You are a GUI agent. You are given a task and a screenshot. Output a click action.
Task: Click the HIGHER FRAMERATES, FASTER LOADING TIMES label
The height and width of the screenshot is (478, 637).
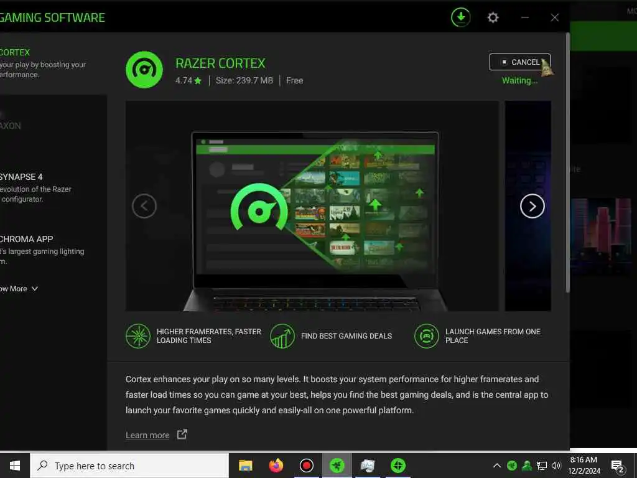click(209, 336)
